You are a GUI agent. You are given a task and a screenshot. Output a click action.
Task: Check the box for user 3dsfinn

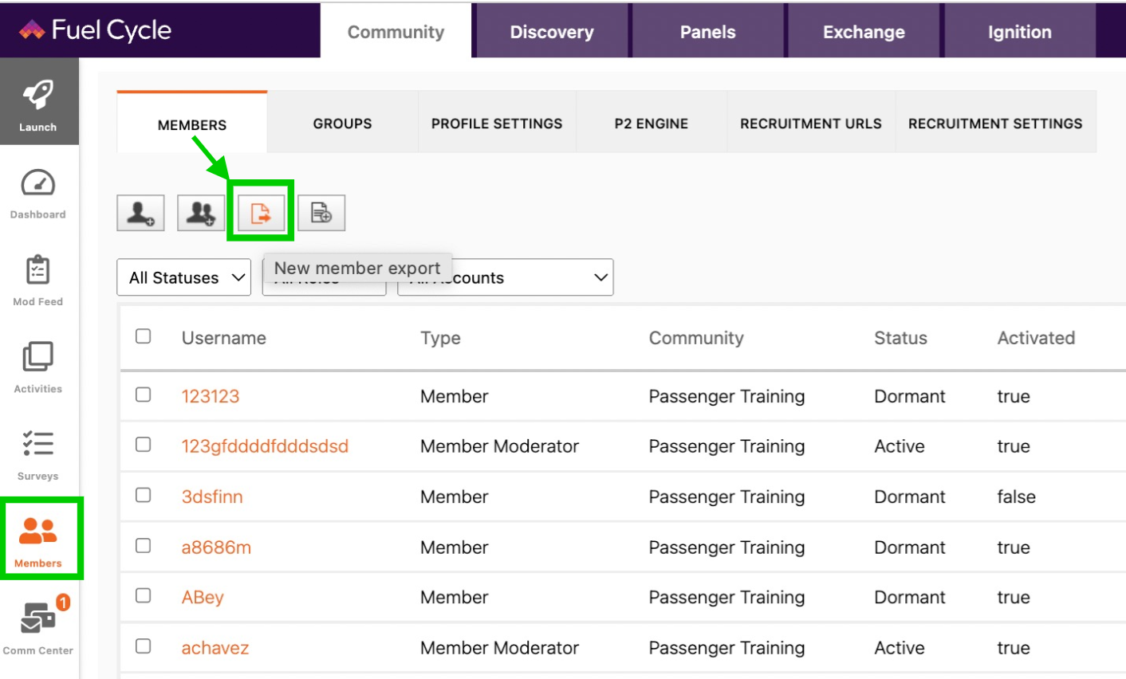coord(144,495)
